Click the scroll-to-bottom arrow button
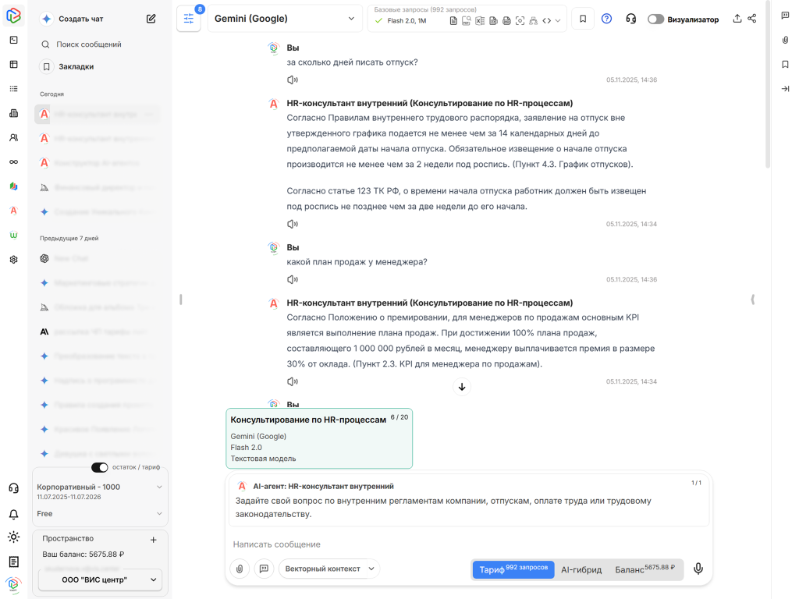The height and width of the screenshot is (599, 799). coord(462,386)
